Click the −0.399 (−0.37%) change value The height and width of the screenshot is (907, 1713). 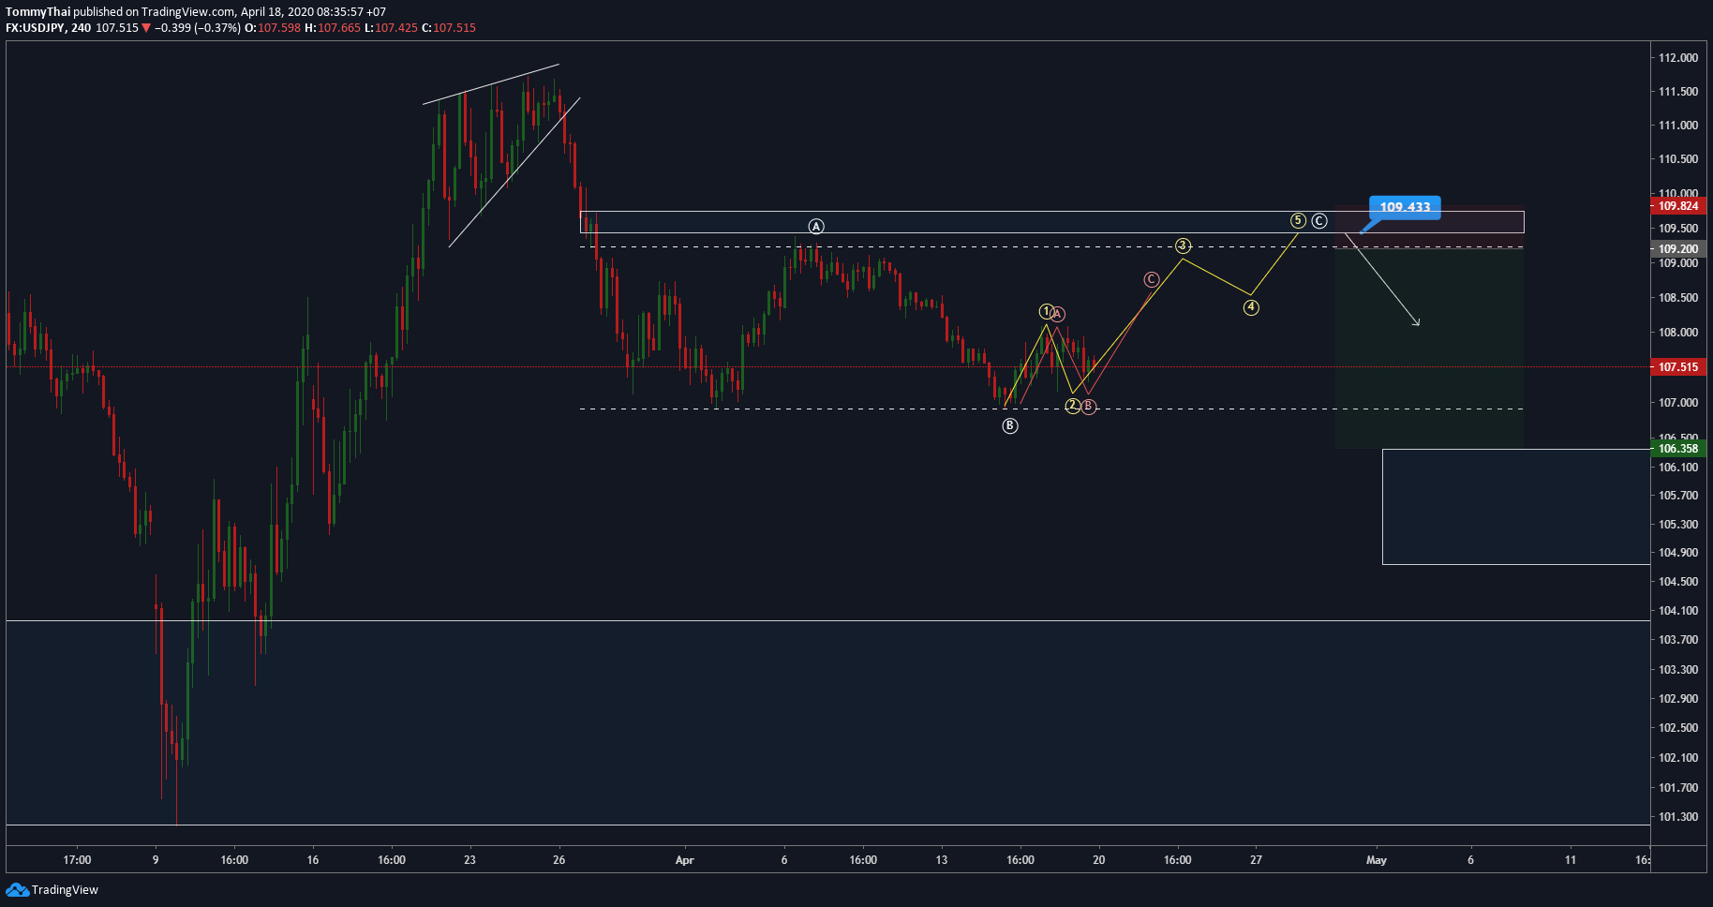click(197, 28)
